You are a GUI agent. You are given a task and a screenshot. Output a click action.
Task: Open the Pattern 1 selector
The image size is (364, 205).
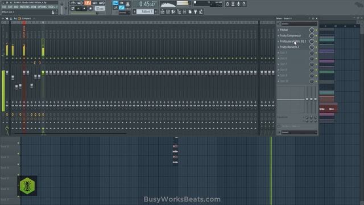click(x=146, y=11)
